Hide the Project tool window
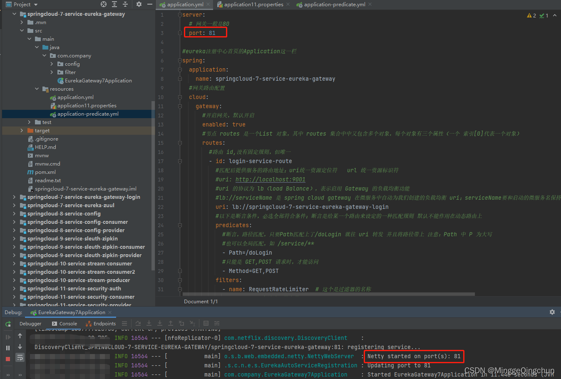Viewport: 561px width, 379px height. [x=150, y=4]
